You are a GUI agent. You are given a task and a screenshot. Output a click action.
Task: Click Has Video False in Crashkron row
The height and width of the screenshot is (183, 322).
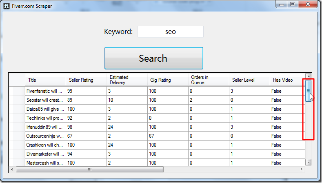tap(287, 145)
